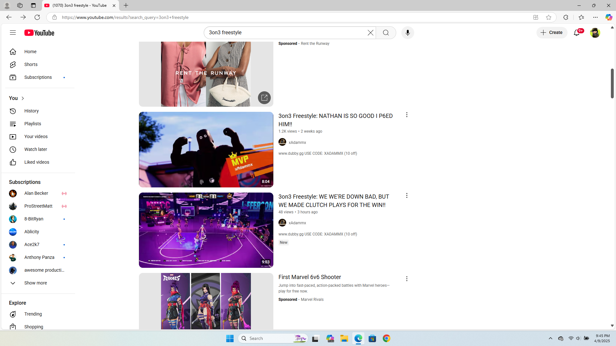Open the Ace2k7 subscription channel
The width and height of the screenshot is (616, 346).
37,244
